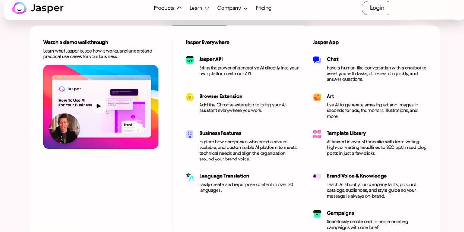Viewport: 464px width, 232px height.
Task: Open the Art feature icon
Action: tap(317, 97)
